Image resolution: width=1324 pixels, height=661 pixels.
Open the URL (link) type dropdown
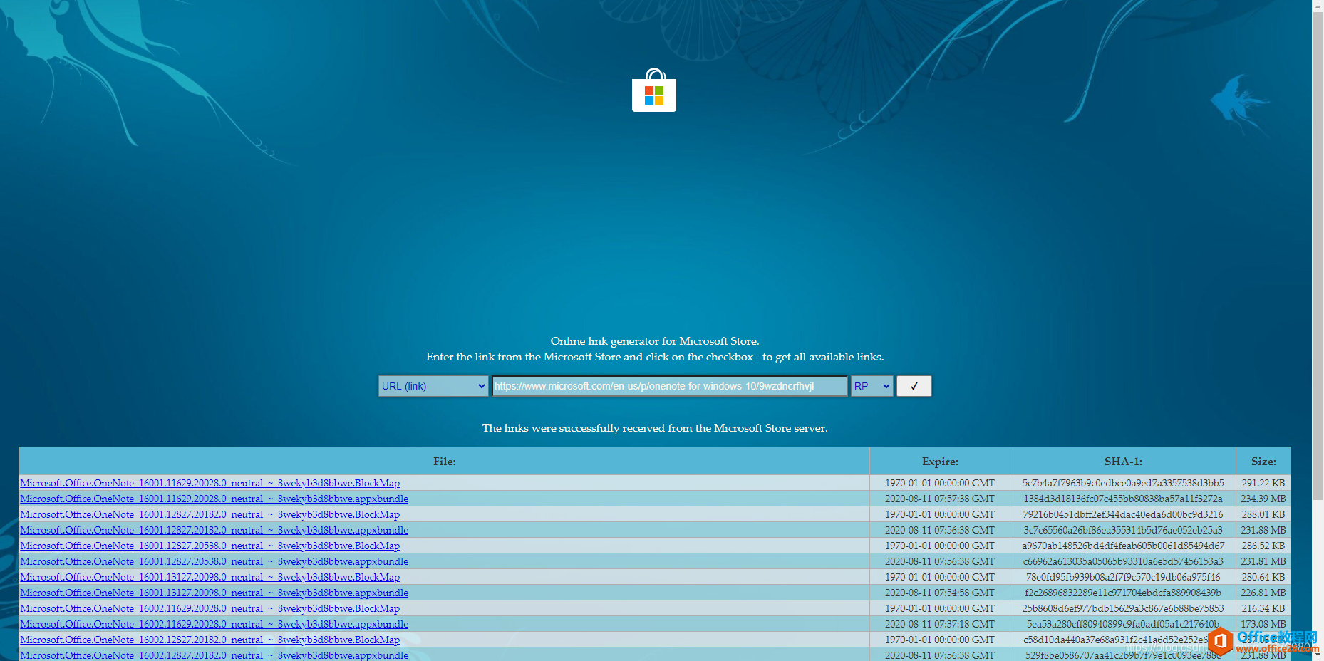click(433, 386)
